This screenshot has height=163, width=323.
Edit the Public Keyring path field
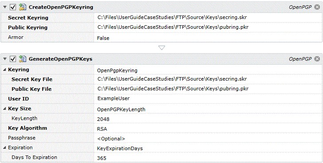[208, 27]
